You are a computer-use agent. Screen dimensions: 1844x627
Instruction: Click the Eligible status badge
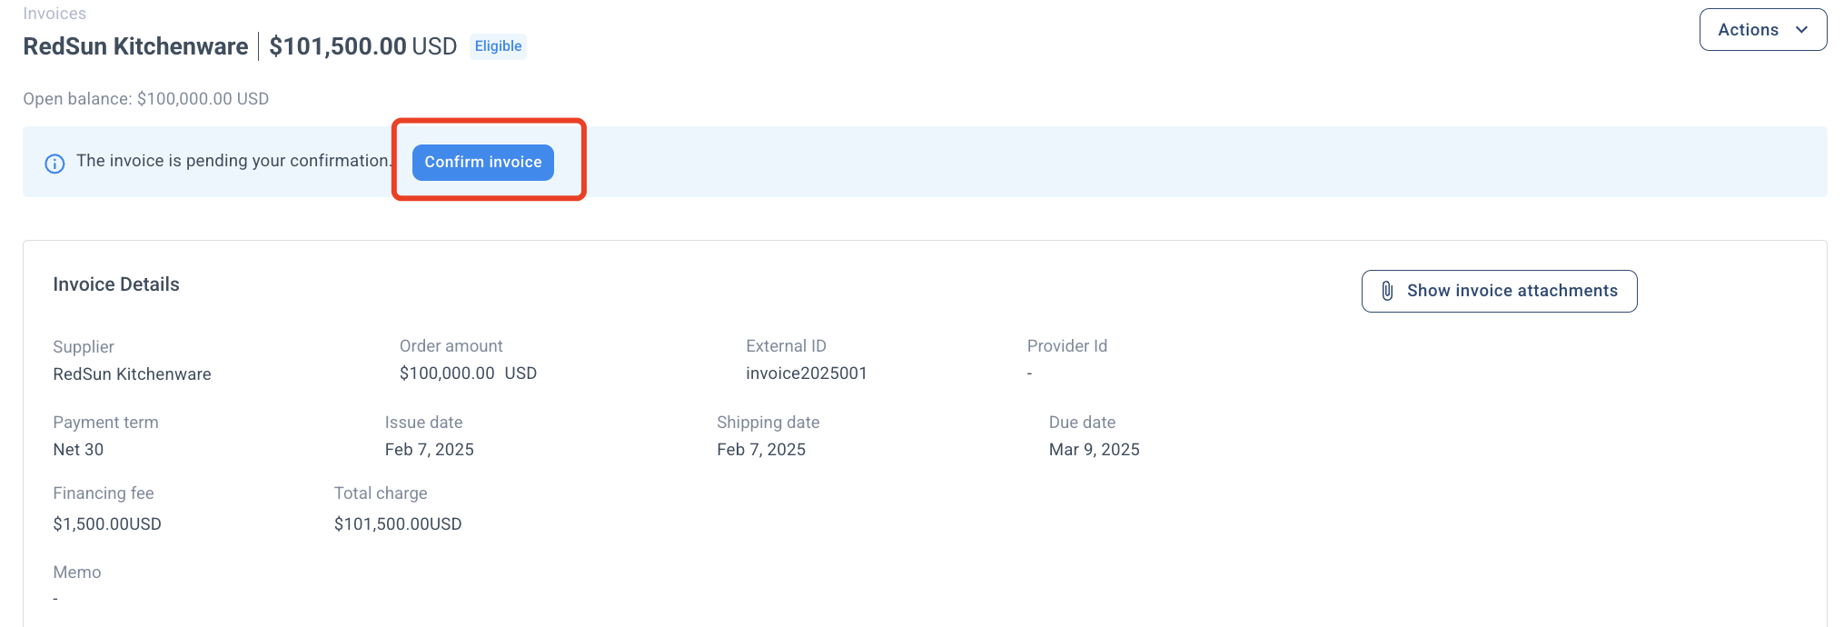[x=498, y=46]
